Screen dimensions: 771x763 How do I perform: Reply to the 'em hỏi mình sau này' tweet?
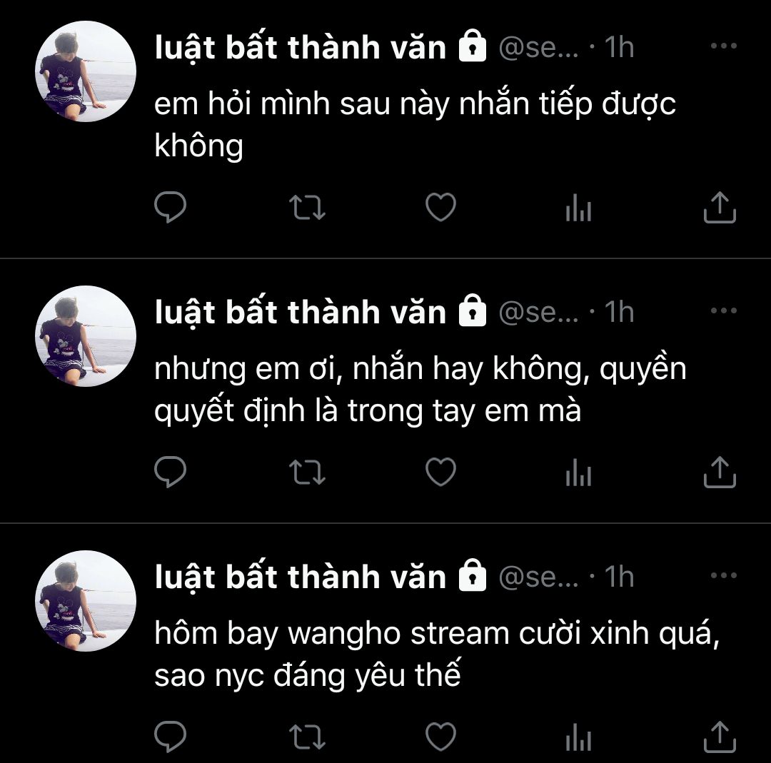coord(170,207)
